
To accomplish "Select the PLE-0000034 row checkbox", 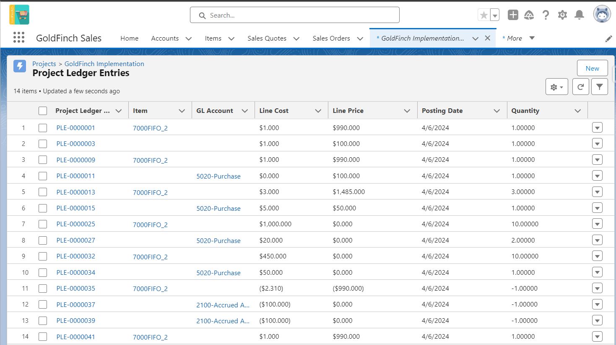I will click(43, 273).
